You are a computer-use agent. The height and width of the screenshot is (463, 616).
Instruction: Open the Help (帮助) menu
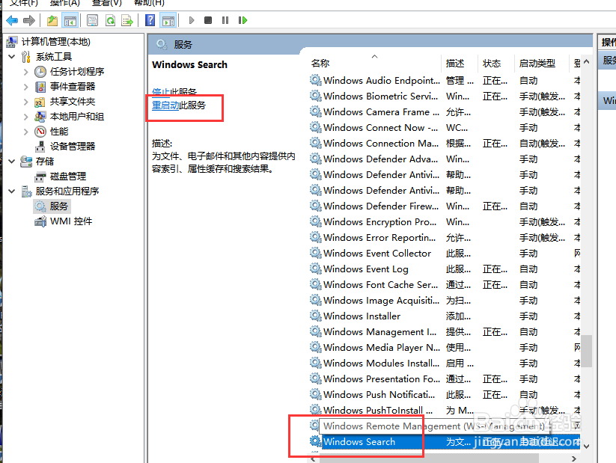149,3
